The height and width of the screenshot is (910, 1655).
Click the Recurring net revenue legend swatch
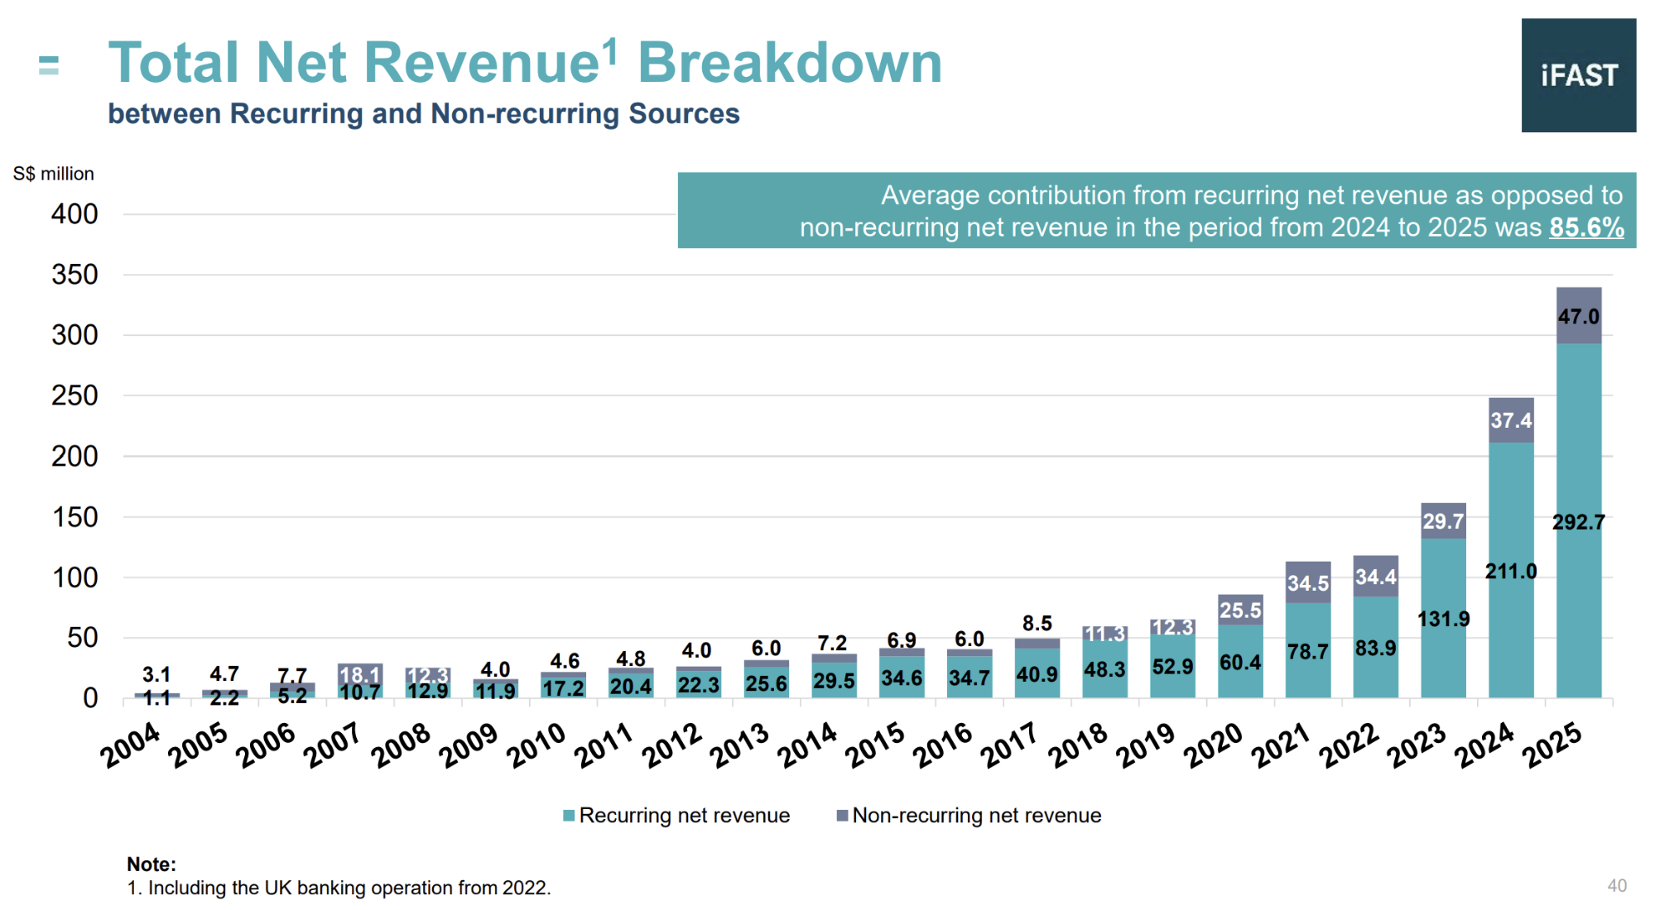click(569, 816)
